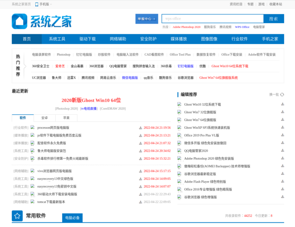The height and width of the screenshot is (227, 295).
Task: Switch to the 软件 tab
Action: pos(23,118)
